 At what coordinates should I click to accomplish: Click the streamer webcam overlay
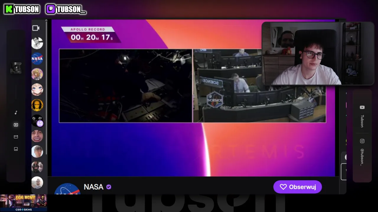(x=317, y=54)
